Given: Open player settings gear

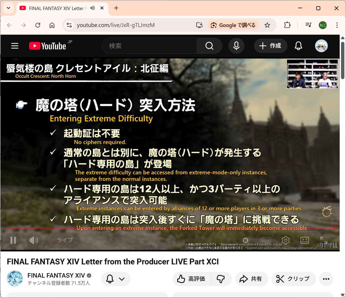Looking at the screenshot, I should (286, 240).
